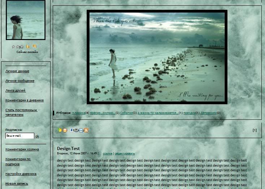Open Новая запись in the sidebar
This screenshot has height=189, width=265.
pyautogui.click(x=17, y=184)
